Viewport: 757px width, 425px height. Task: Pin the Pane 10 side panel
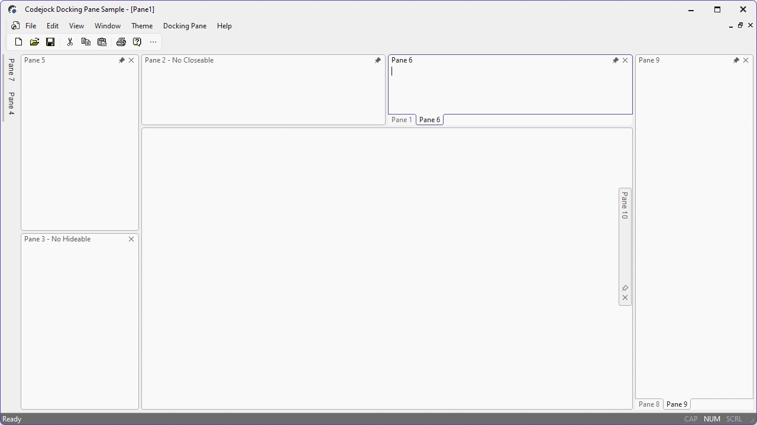coord(625,288)
